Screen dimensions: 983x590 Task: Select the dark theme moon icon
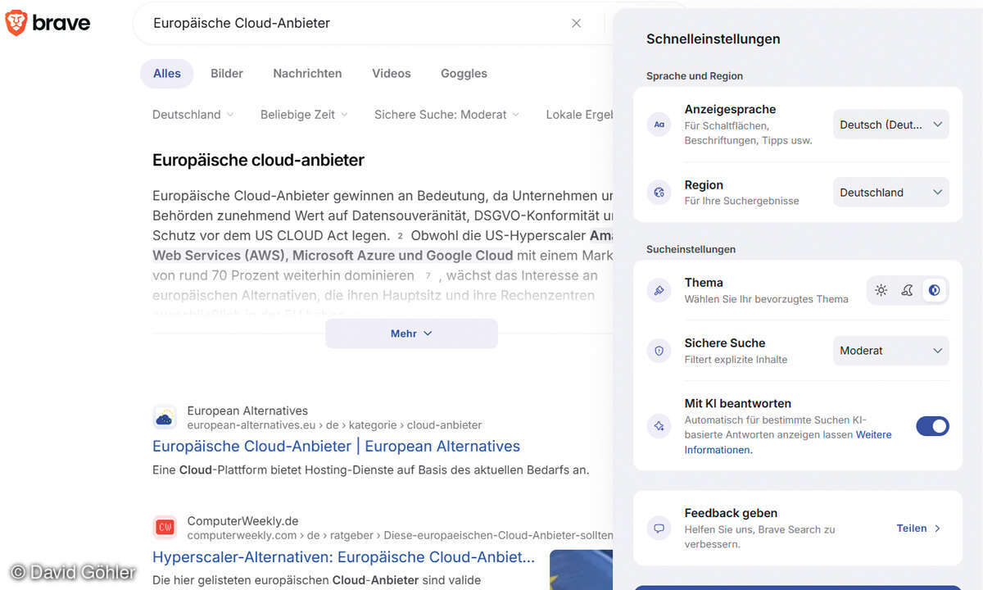coord(907,290)
